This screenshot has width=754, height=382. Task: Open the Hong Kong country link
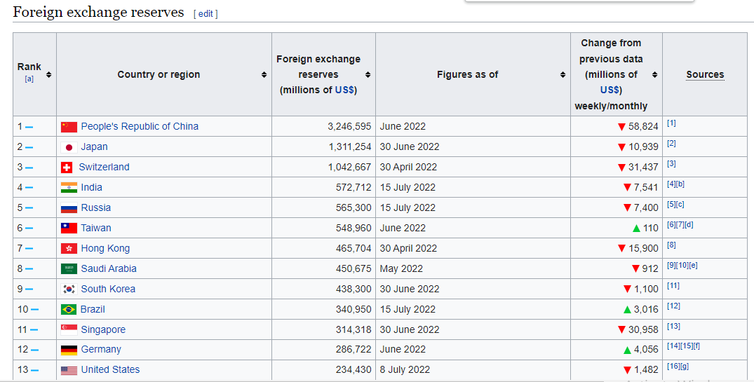pos(105,249)
